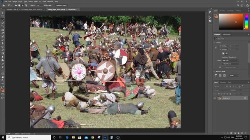Select the Background layer thumbnail
Image resolution: width=250 pixels, height=140 pixels.
point(220,98)
